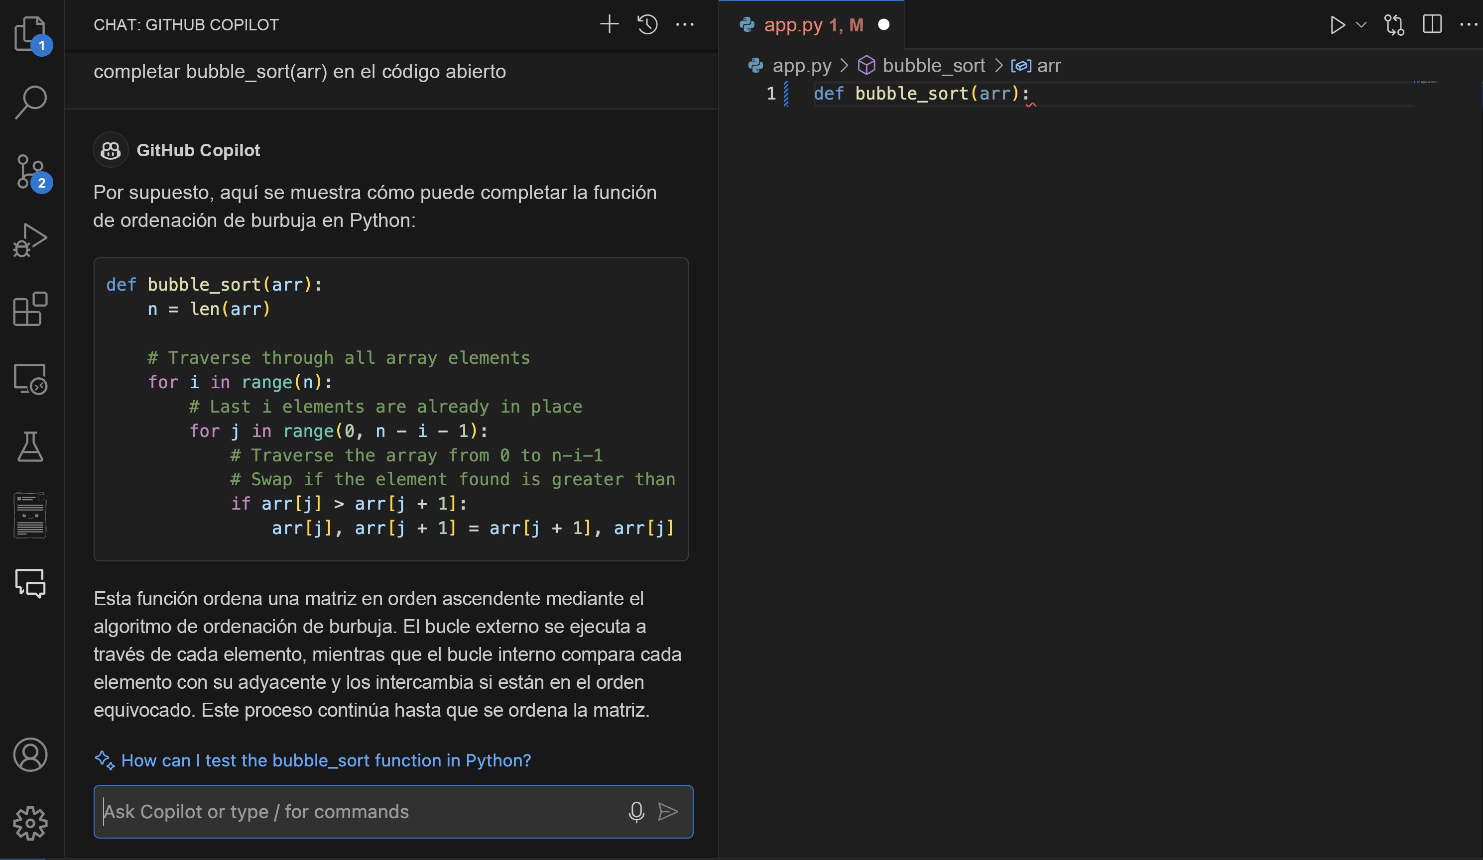This screenshot has width=1483, height=860.
Task: Run the Python file with play button
Action: click(x=1337, y=25)
